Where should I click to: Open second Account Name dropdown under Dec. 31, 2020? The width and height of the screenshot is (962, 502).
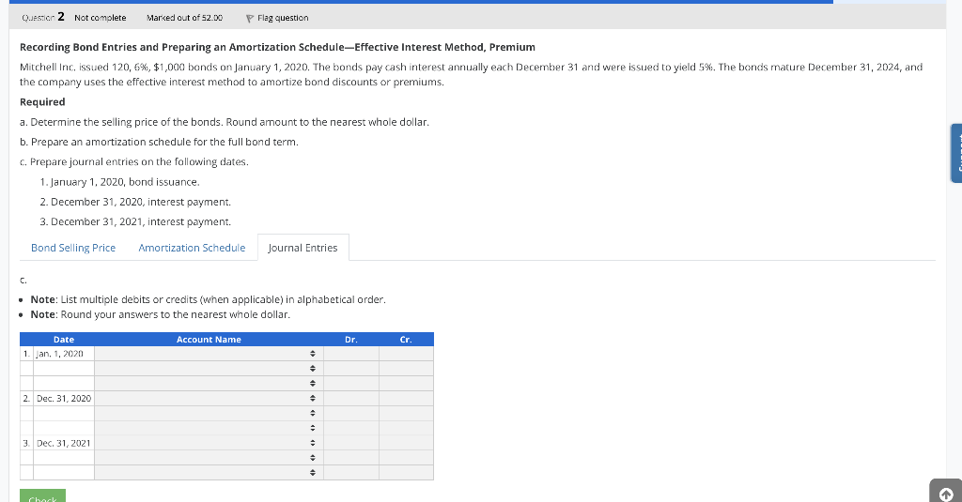point(209,413)
